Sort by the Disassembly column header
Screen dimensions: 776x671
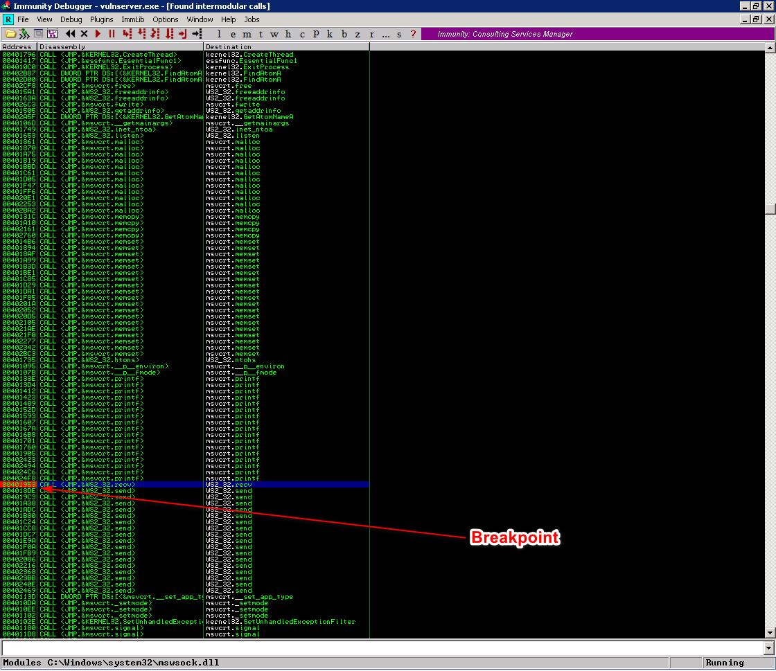coord(120,46)
